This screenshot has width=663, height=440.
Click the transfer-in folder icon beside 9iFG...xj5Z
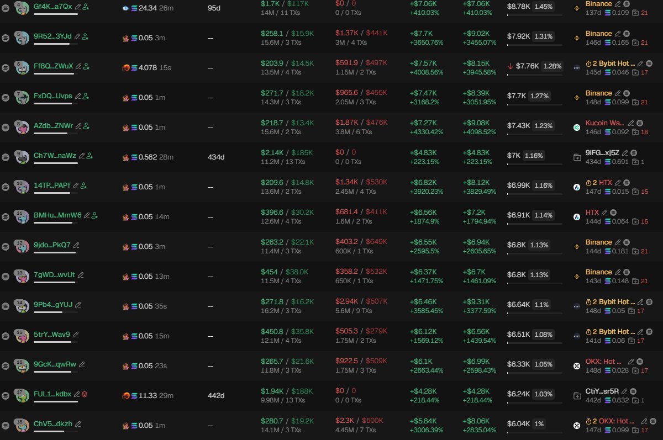577,157
